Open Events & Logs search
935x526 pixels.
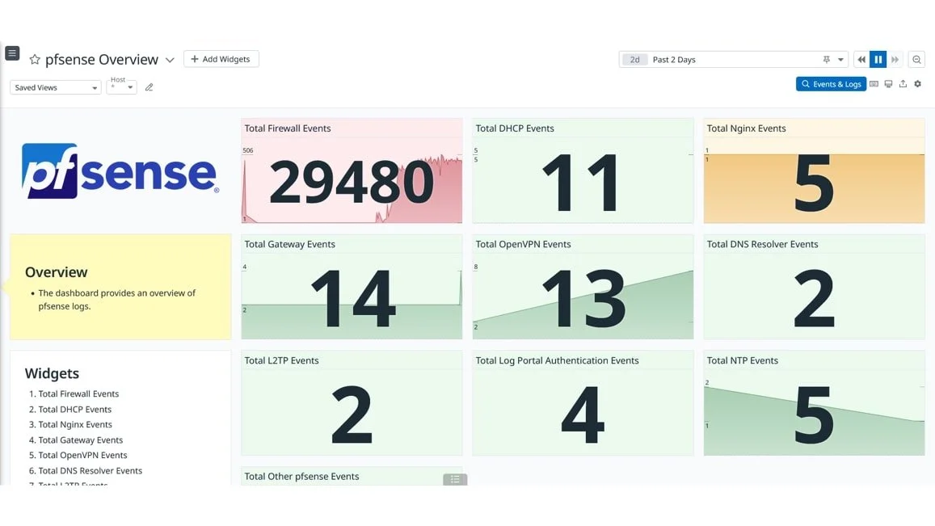click(x=831, y=84)
